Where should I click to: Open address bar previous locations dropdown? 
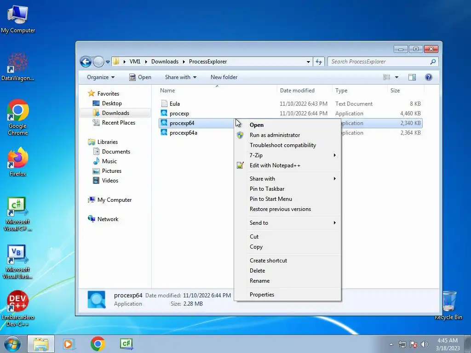[x=308, y=62]
